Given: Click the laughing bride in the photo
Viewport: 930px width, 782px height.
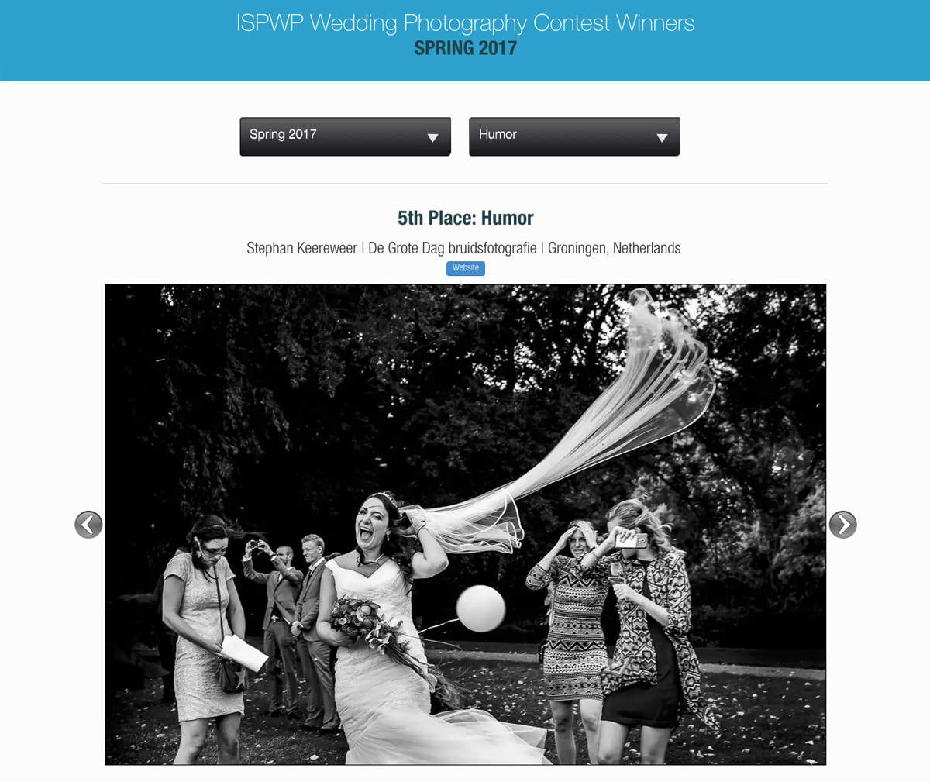Looking at the screenshot, I should point(380,620).
